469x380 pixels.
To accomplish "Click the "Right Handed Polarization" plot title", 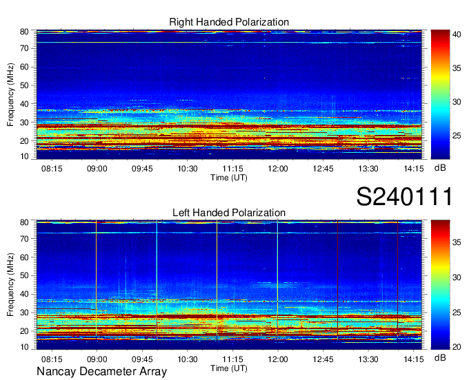I will (x=229, y=22).
